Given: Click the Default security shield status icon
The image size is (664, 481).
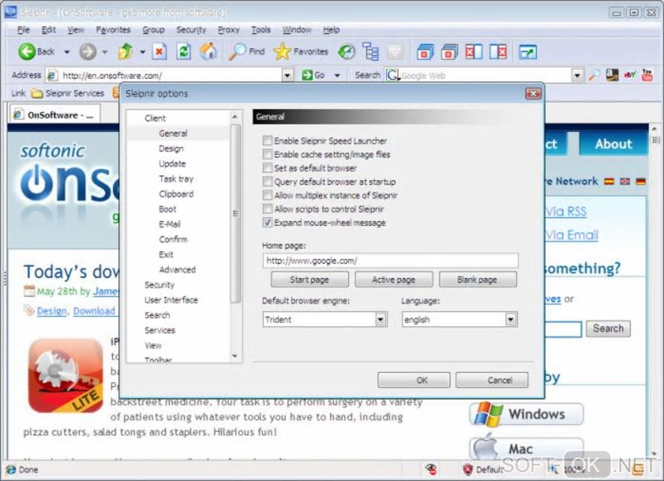Looking at the screenshot, I should coord(467,469).
